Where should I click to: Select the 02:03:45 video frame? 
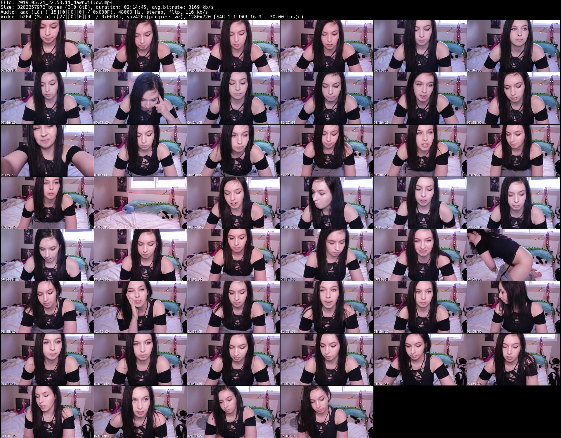(233, 412)
